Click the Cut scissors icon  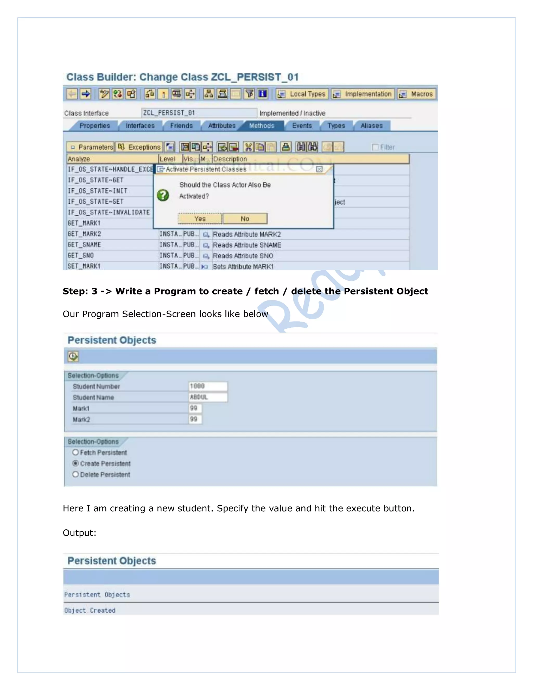pos(249,147)
